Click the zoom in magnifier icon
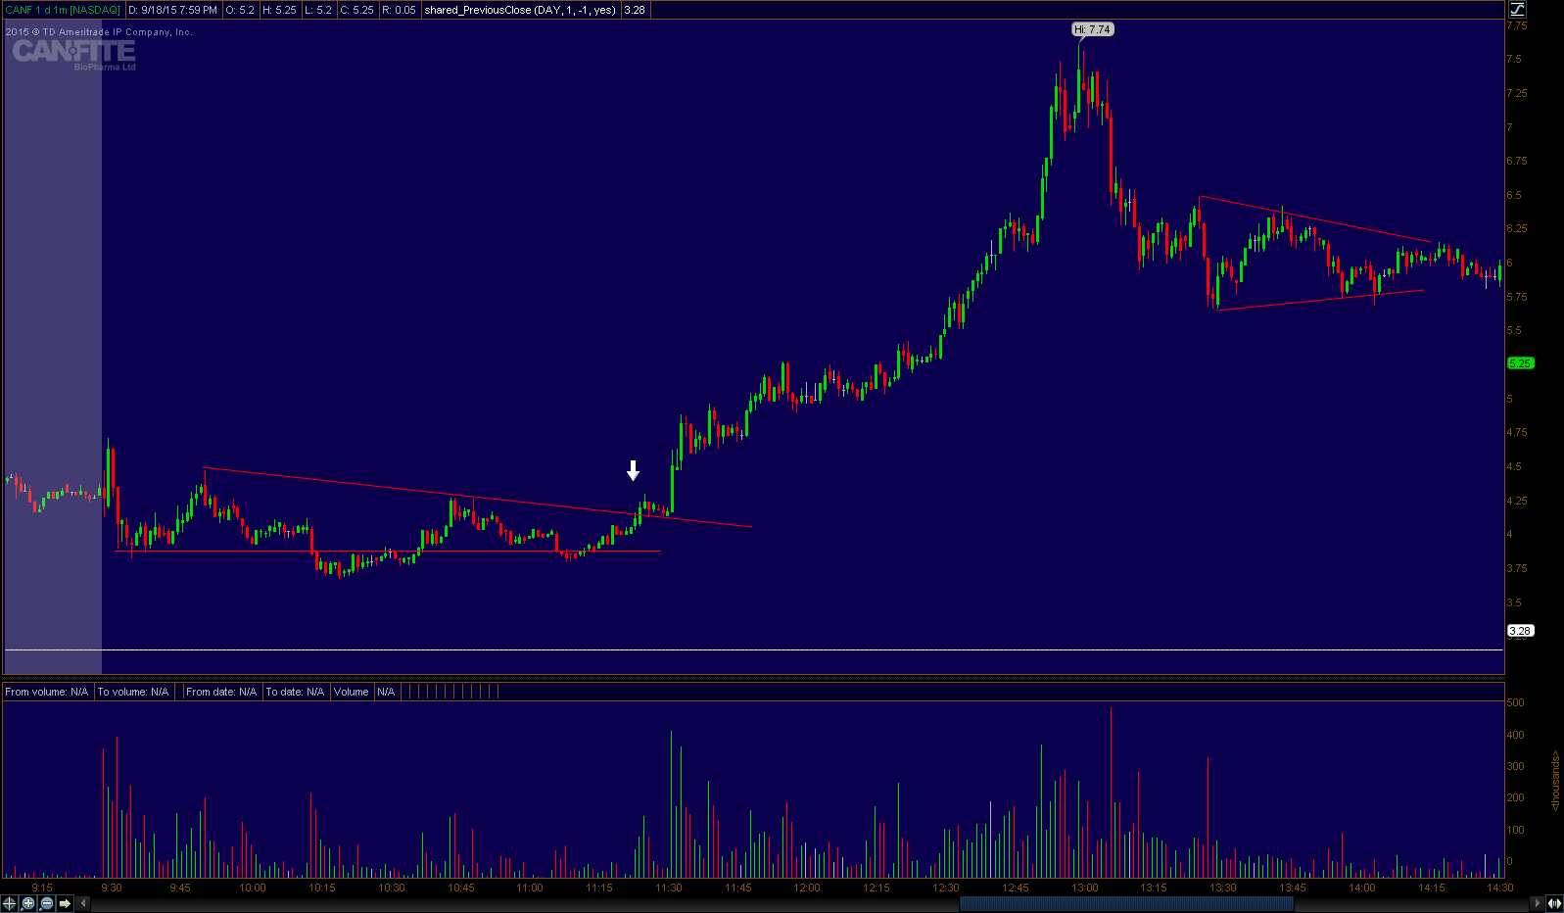Viewport: 1564px width, 913px height. pos(28,903)
